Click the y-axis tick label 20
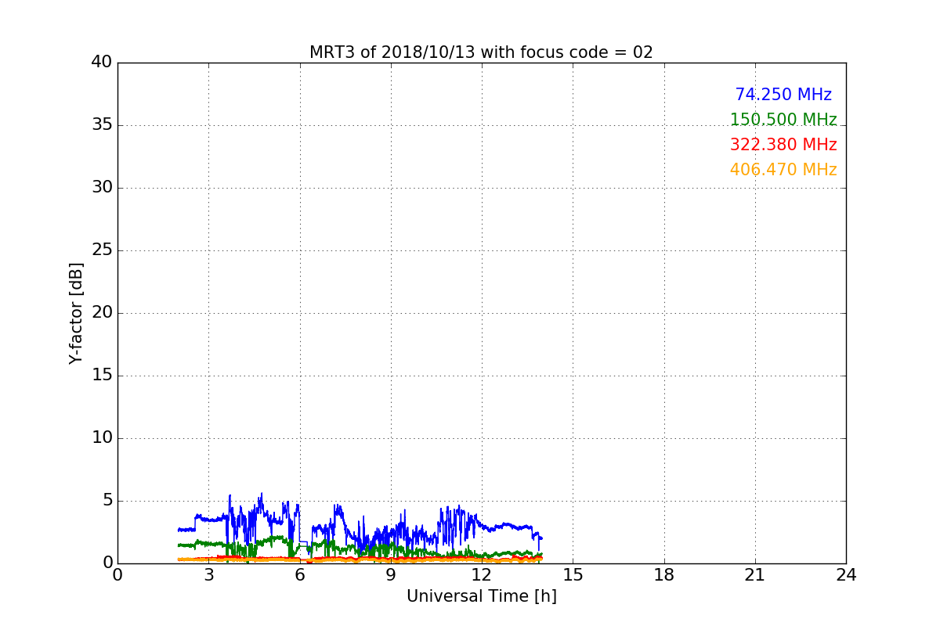Screen dimensions: 940x626 102,313
